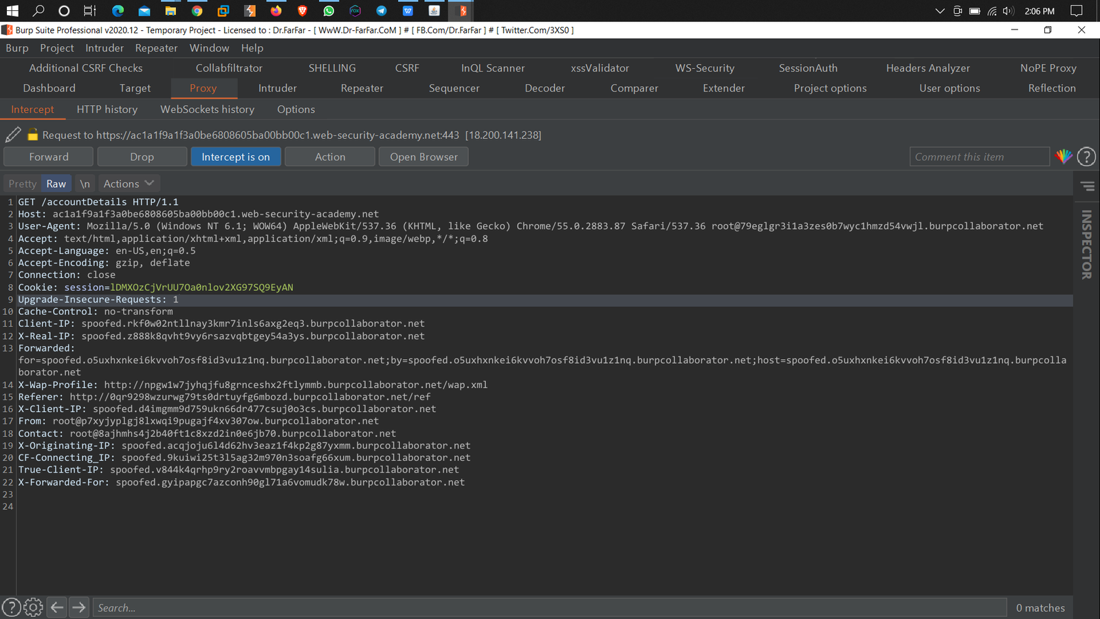Toggle the Intercept is on button
Screen dimensions: 1100x619
236,157
